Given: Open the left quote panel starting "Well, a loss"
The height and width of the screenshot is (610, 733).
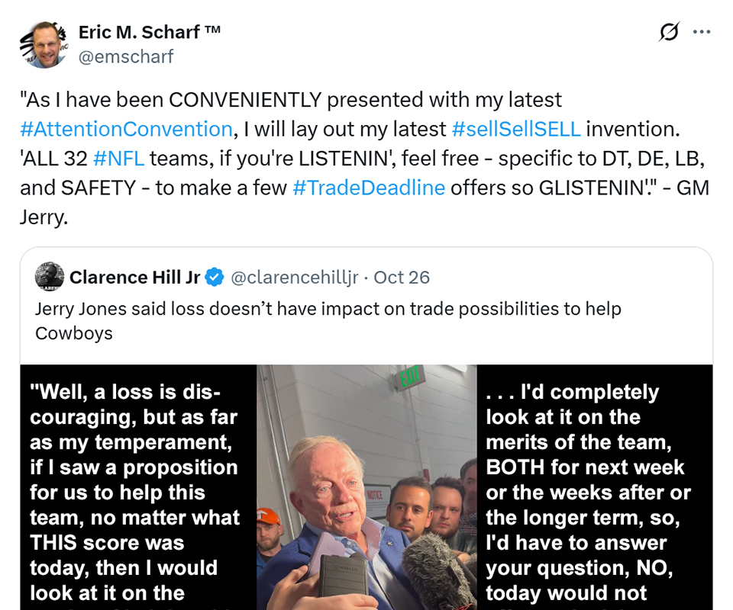Looking at the screenshot, I should (x=137, y=488).
